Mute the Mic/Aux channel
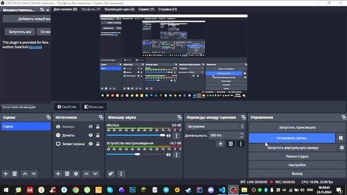This screenshot has height=195, width=347. [x=169, y=135]
